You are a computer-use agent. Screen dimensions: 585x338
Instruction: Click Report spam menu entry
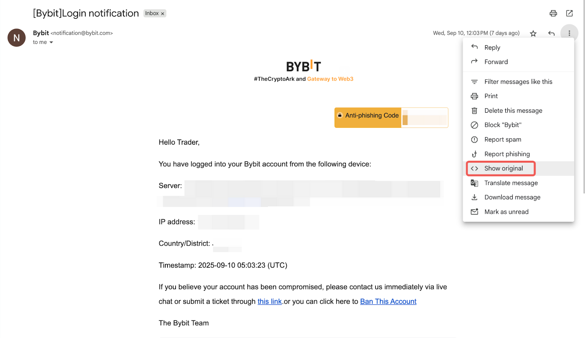pyautogui.click(x=503, y=140)
